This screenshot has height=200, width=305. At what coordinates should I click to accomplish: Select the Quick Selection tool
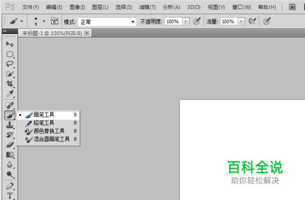10,74
